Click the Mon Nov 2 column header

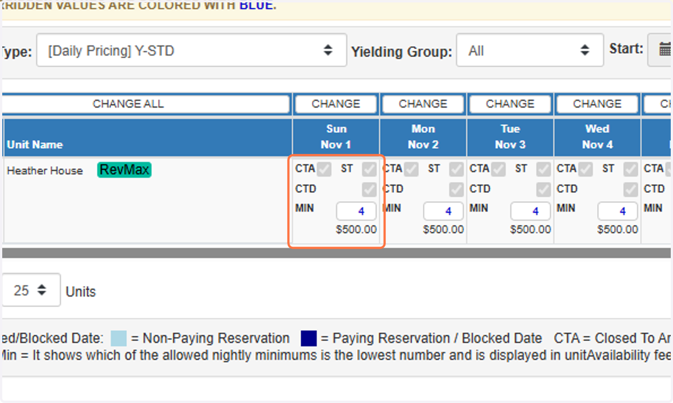coord(423,137)
